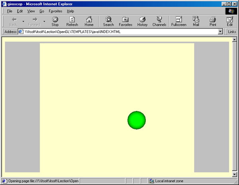Screen dimensions: 239x185
Task: Click the vertical scrollbar up arrow
Action: pyautogui.click(x=235, y=40)
